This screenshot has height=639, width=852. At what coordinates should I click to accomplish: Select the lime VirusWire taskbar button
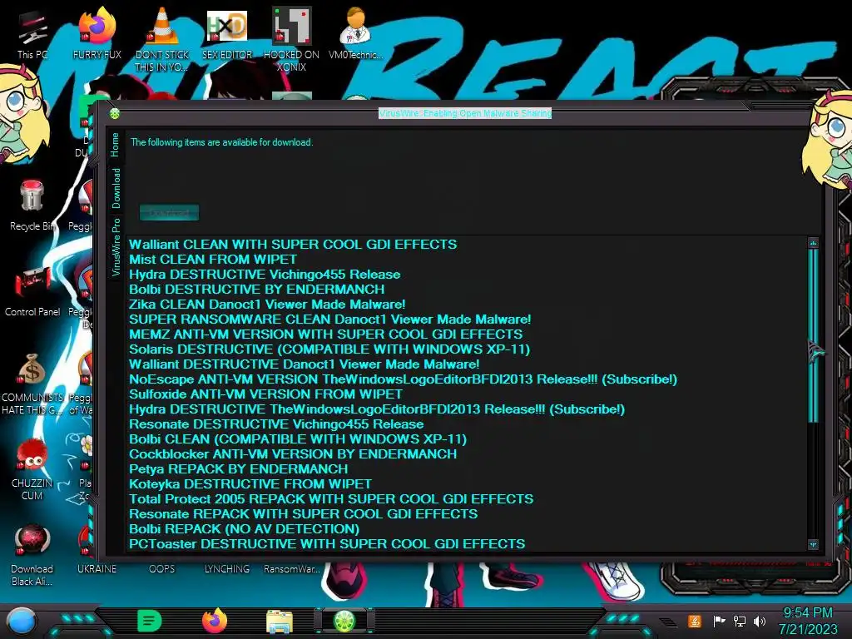[x=344, y=621]
